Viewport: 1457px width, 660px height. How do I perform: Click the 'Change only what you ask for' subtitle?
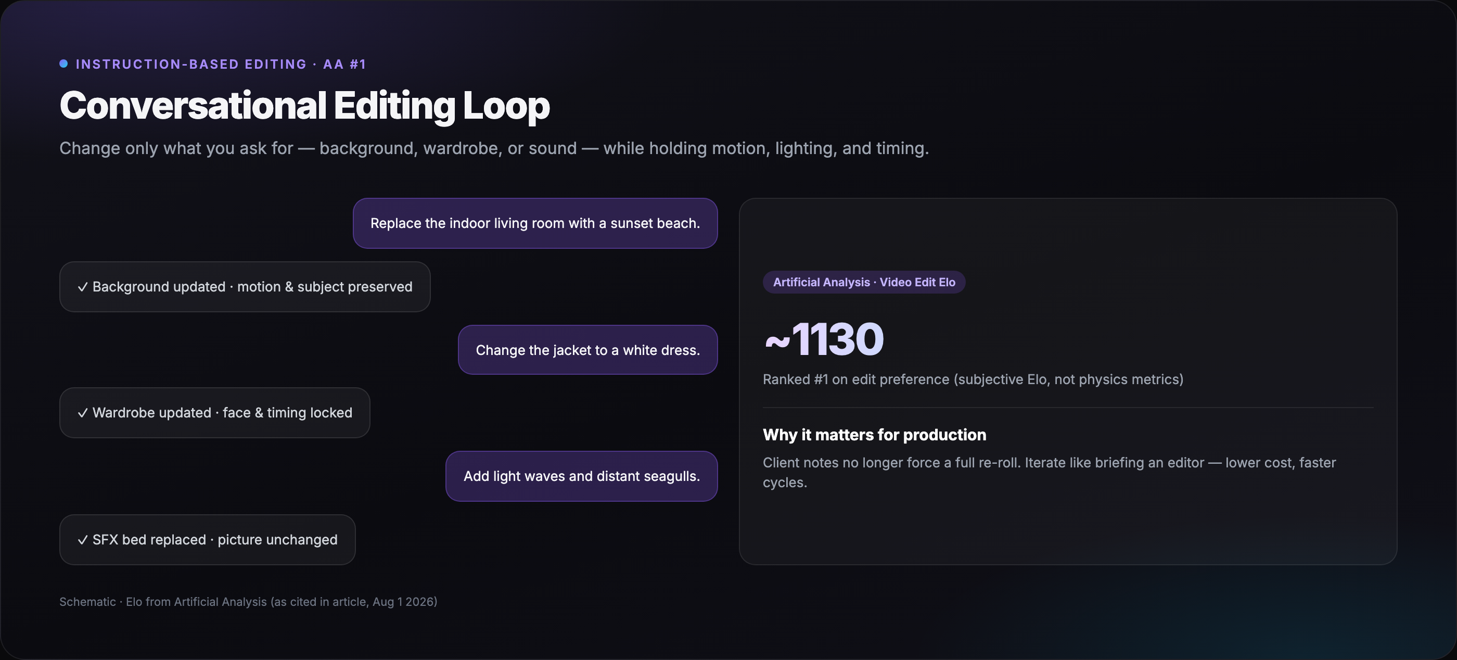pyautogui.click(x=494, y=148)
